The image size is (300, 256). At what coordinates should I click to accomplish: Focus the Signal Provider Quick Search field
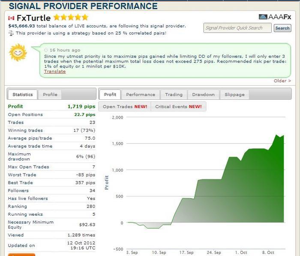[x=237, y=28]
